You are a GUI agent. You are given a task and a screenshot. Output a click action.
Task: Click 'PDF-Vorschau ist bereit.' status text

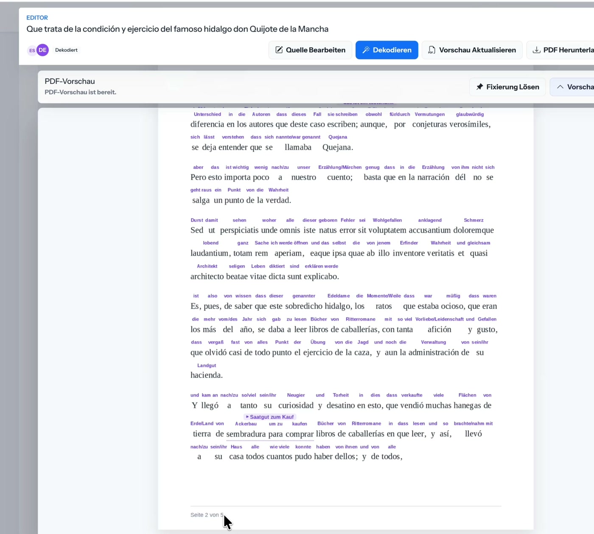click(x=80, y=92)
